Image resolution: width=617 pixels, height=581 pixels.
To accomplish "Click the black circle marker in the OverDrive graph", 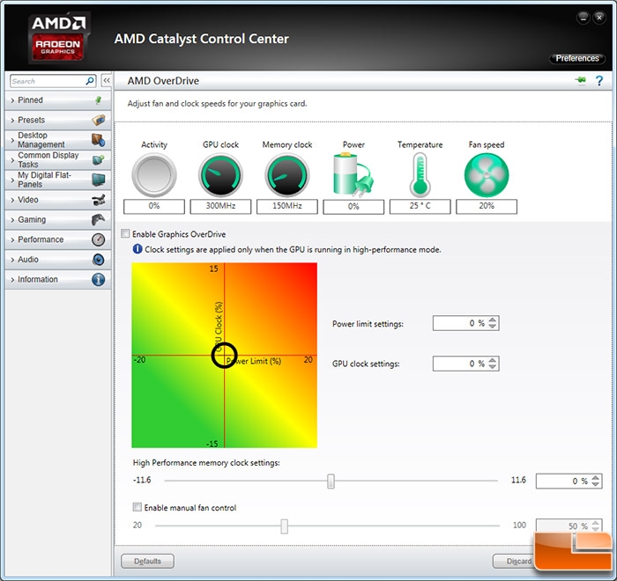I will (x=224, y=355).
